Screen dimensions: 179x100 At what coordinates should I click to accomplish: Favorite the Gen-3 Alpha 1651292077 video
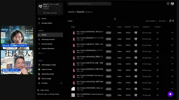tap(157, 39)
